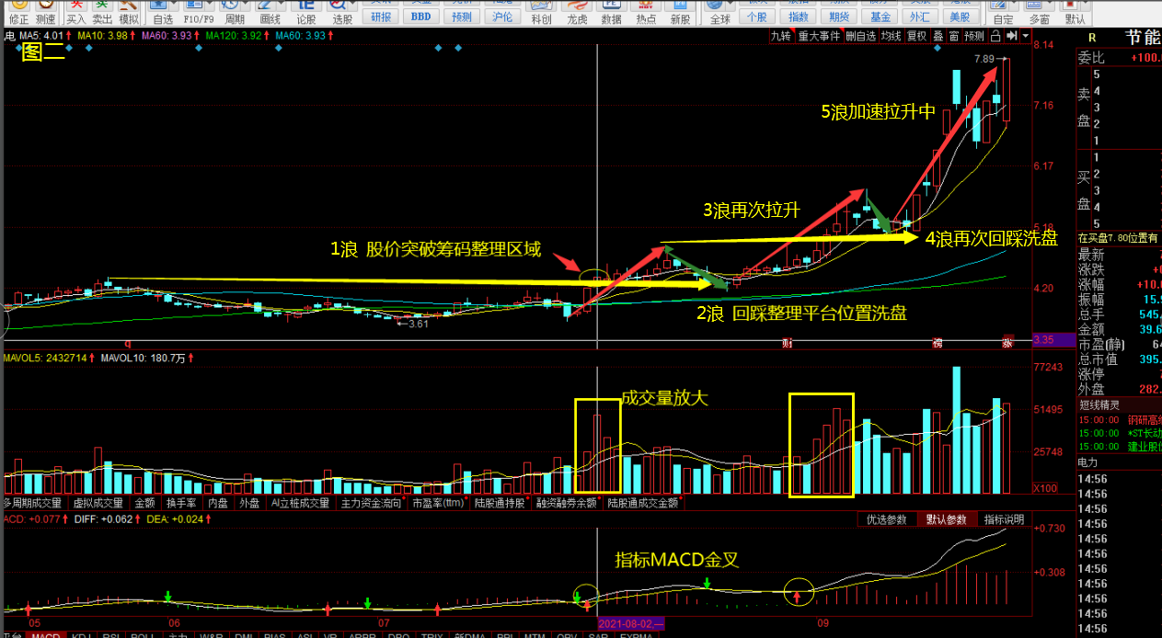
Task: Toggle the chart 预测 option
Action: [x=974, y=36]
